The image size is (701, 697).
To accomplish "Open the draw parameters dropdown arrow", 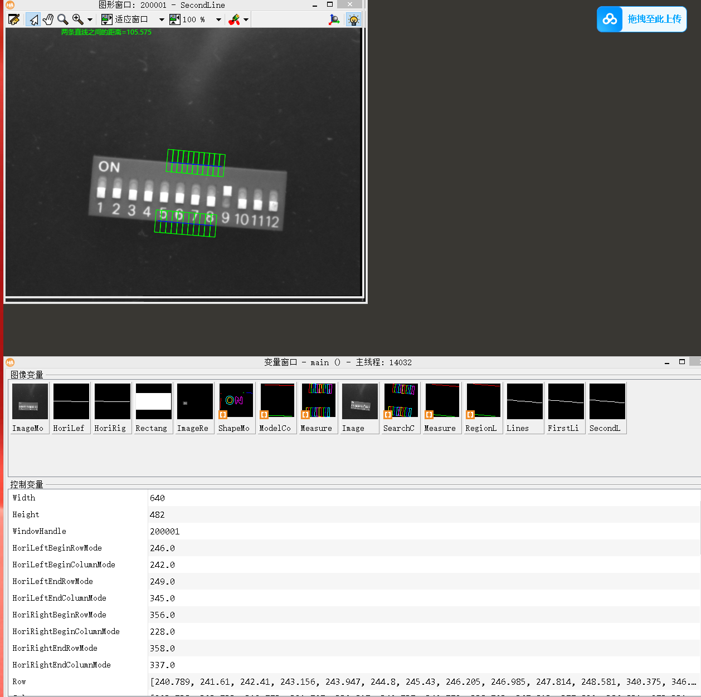I will click(x=246, y=19).
